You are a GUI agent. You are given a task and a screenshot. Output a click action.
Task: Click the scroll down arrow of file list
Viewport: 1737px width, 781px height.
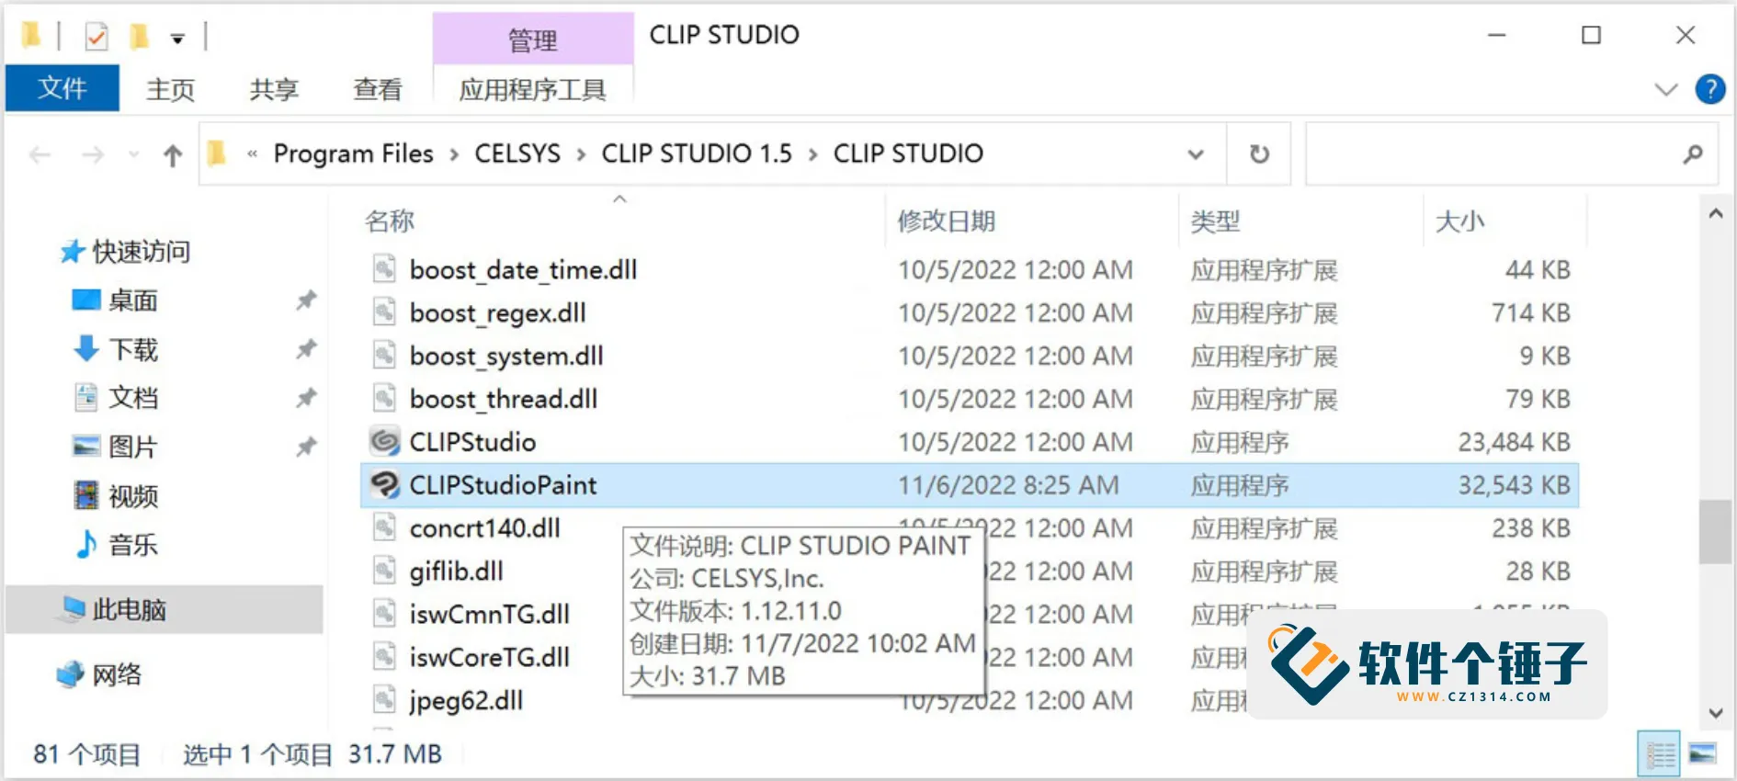(1715, 712)
